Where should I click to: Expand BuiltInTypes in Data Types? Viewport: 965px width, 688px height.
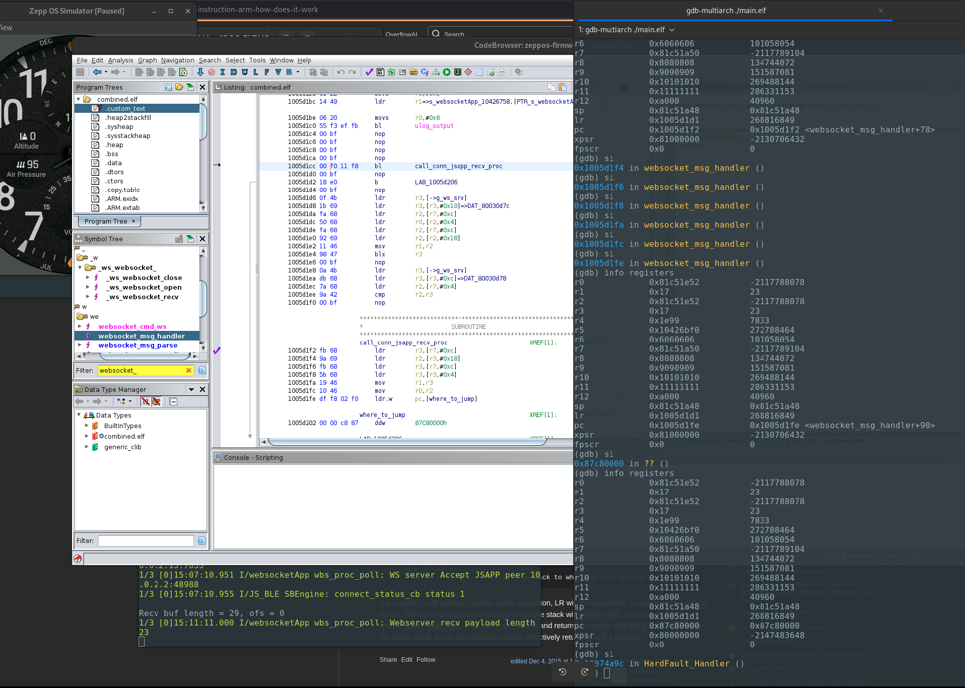pyautogui.click(x=87, y=426)
